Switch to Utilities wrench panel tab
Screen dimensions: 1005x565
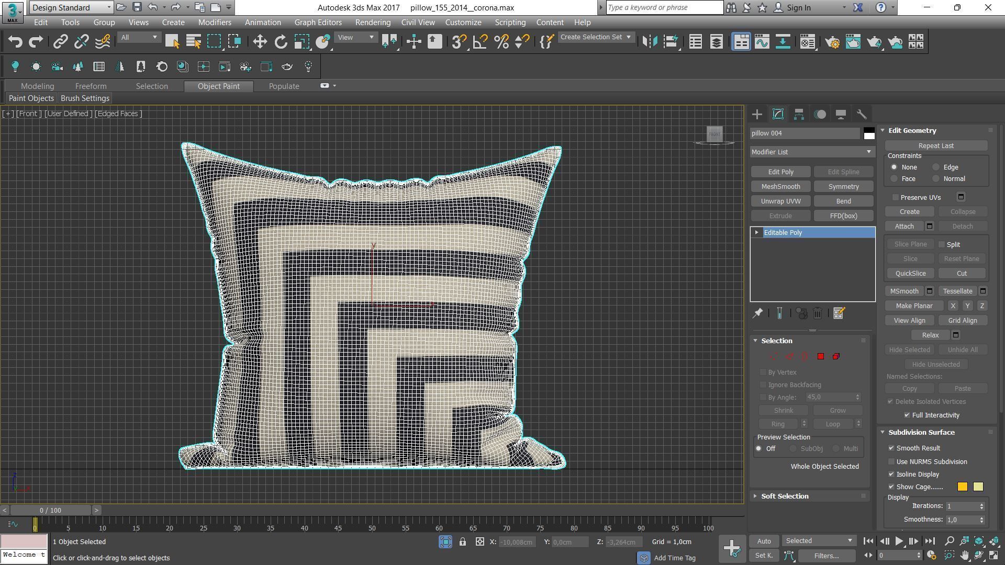(x=862, y=114)
